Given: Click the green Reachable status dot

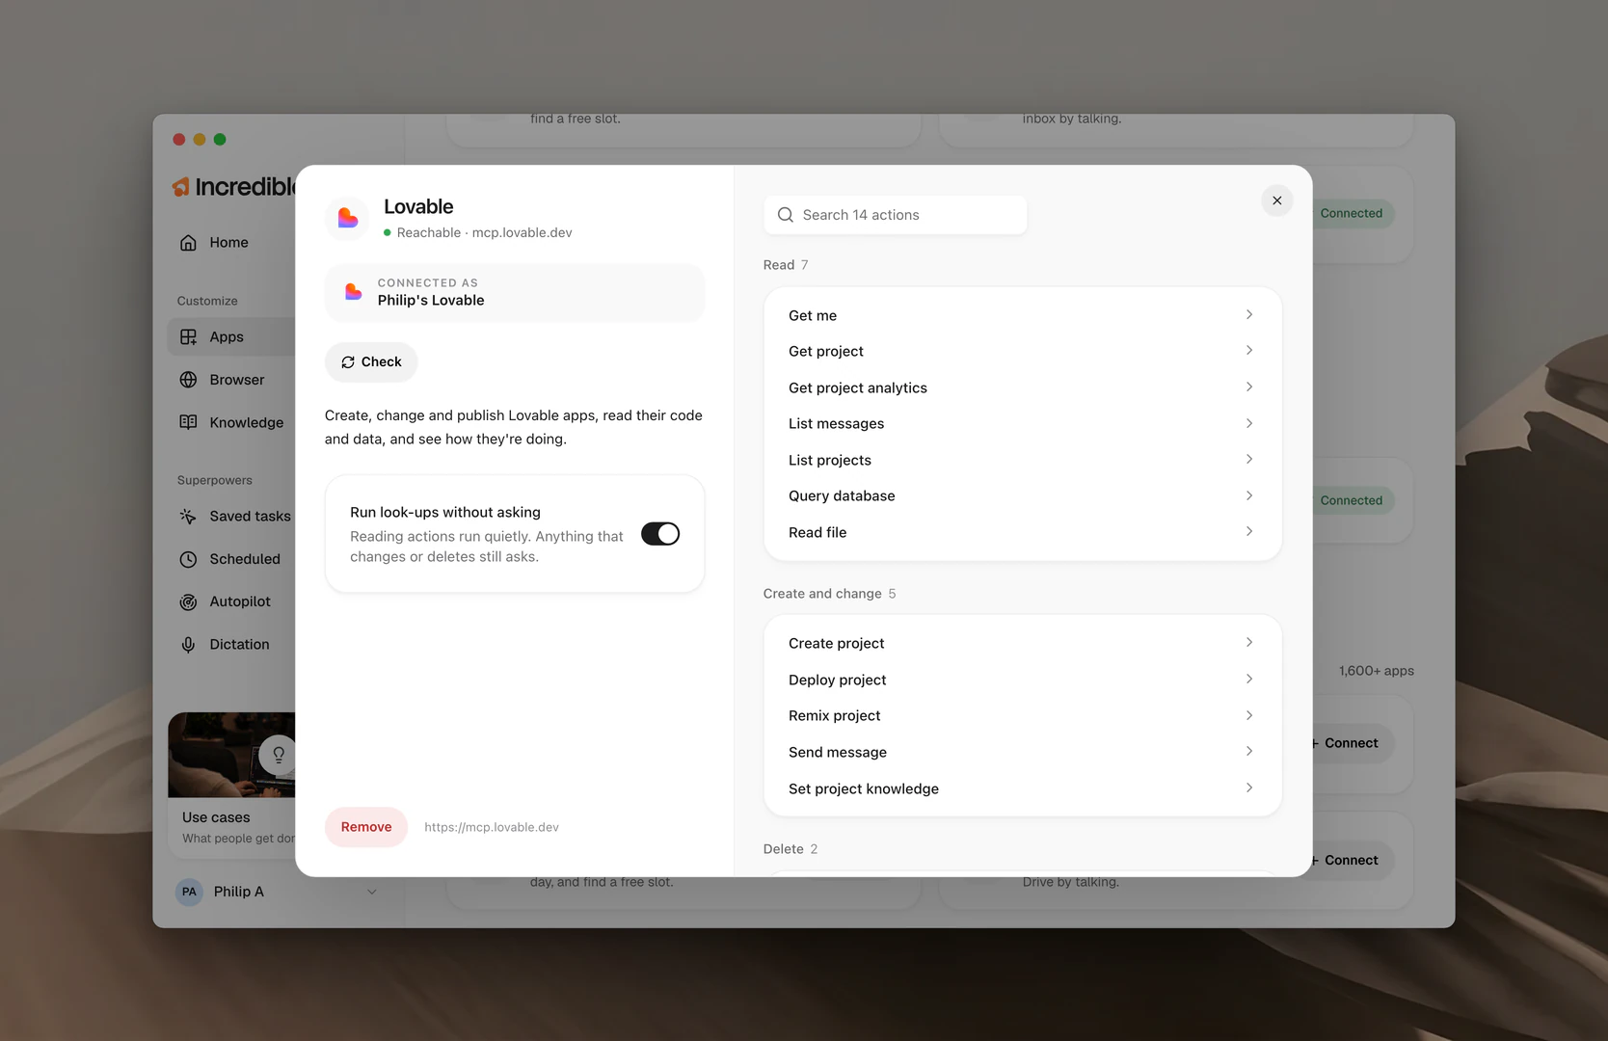Looking at the screenshot, I should 388,232.
